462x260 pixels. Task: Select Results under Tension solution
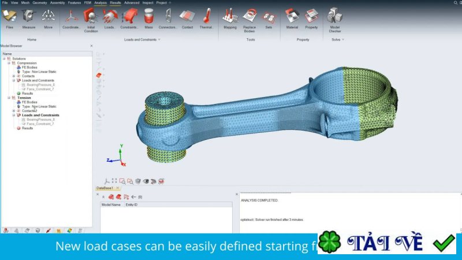point(27,128)
